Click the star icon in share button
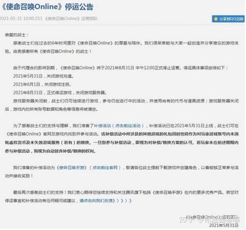Screen dimensions: 246x230 pyautogui.click(x=216, y=19)
